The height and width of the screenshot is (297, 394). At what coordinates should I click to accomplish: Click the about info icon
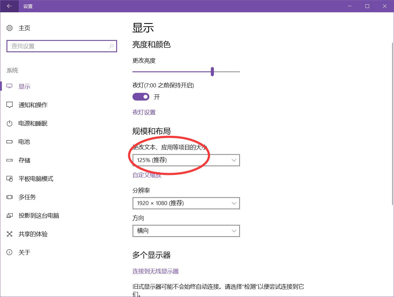[x=10, y=252]
